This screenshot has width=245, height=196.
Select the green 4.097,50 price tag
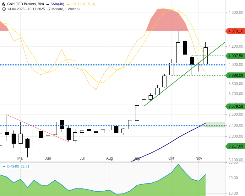(x=235, y=56)
